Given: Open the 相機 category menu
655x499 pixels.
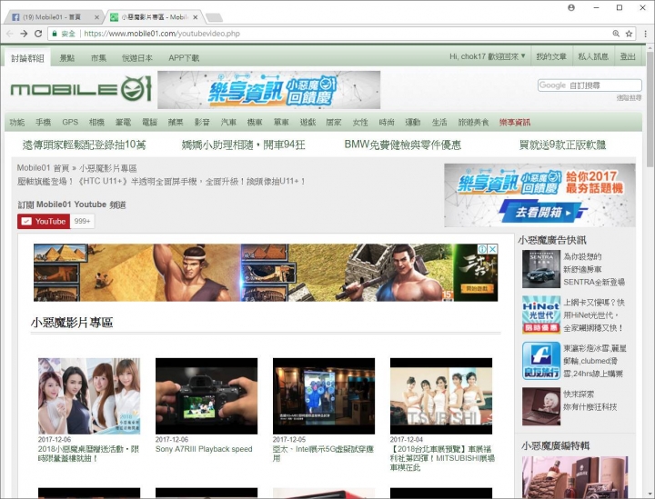Looking at the screenshot, I should [x=96, y=122].
